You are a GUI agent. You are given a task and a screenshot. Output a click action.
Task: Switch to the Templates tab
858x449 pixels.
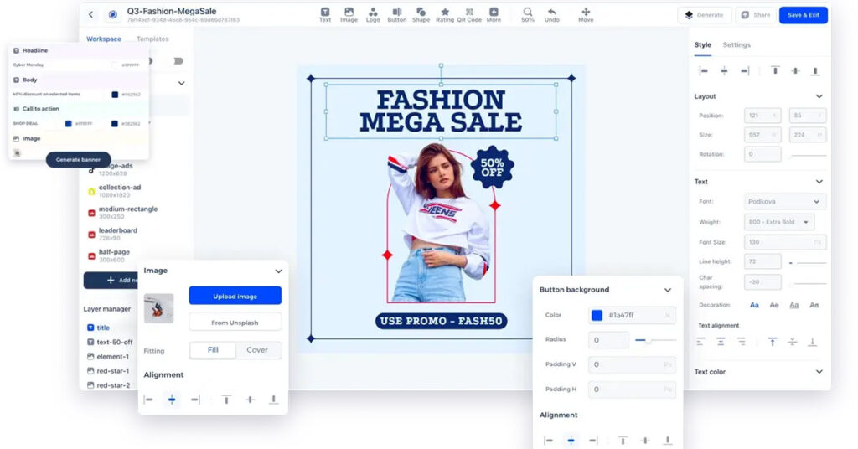152,39
